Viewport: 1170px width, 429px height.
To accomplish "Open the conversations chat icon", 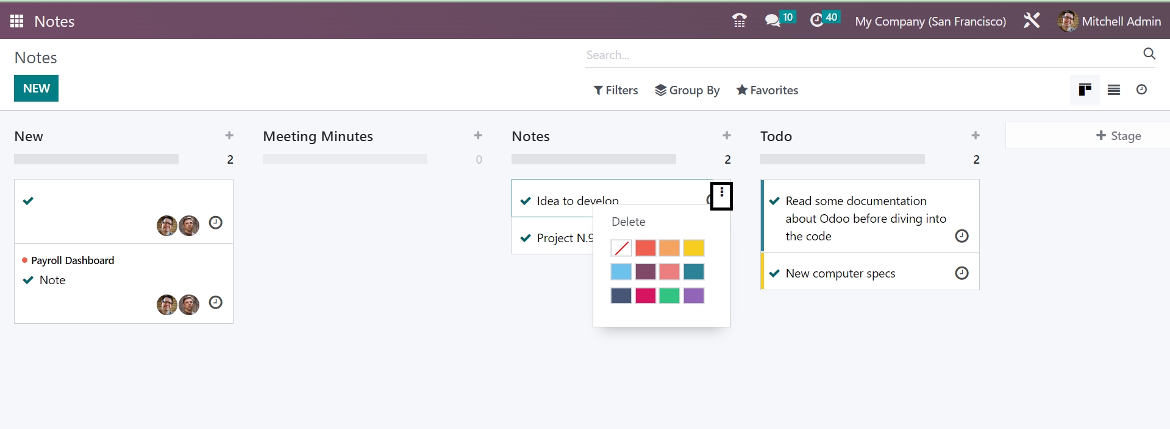I will coord(772,21).
